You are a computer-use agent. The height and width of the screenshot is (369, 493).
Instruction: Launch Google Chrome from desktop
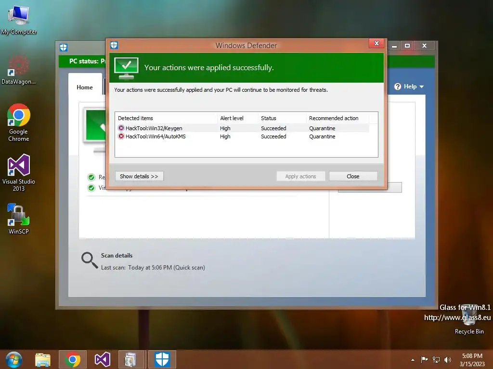pos(19,123)
